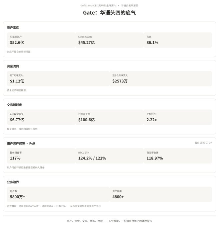Screen dimensions: 219x226
Task: Click the label "近7天净流入"
Action: 16,75
